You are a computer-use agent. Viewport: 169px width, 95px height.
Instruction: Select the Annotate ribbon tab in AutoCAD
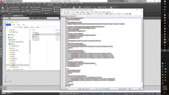coord(12,5)
